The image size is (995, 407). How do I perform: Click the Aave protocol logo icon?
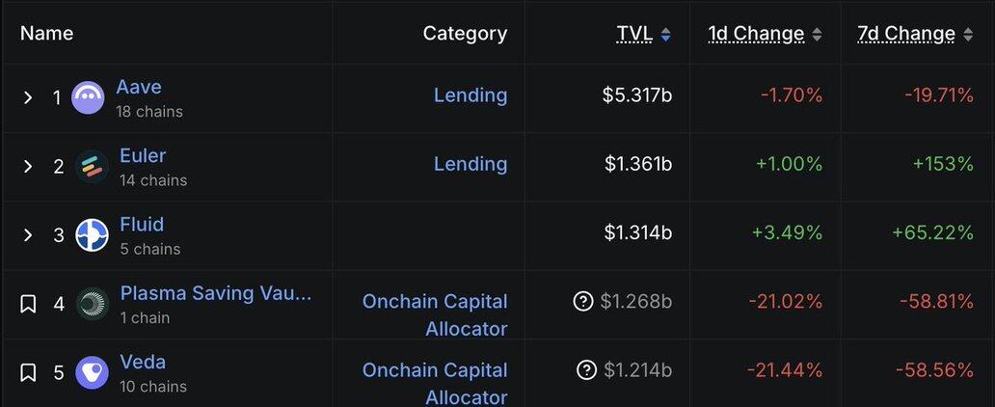[88, 97]
